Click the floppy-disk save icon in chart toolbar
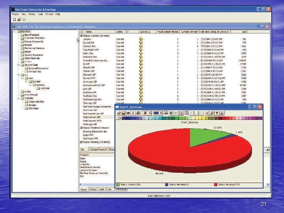Image resolution: width=284 pixels, height=213 pixels. coord(123,113)
